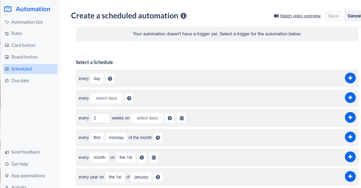
Task: Open the 'day' selector in the first row
Action: click(97, 79)
